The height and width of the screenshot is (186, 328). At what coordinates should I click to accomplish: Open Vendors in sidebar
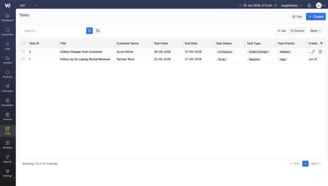click(x=8, y=60)
